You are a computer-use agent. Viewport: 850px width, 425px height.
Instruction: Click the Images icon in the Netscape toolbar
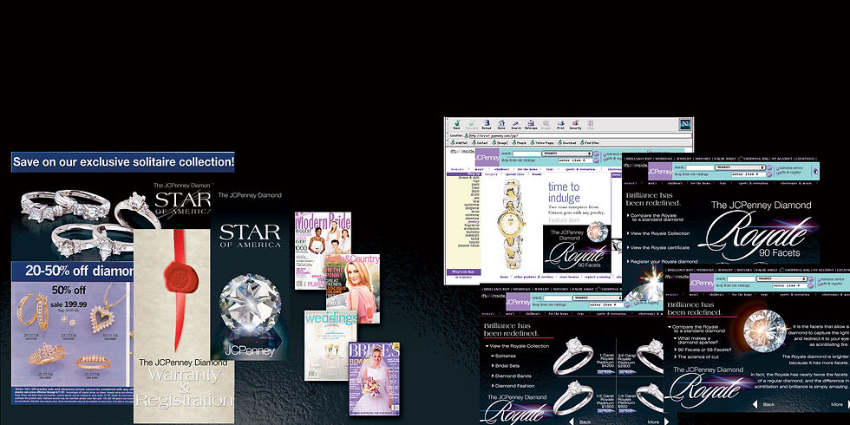(x=546, y=125)
